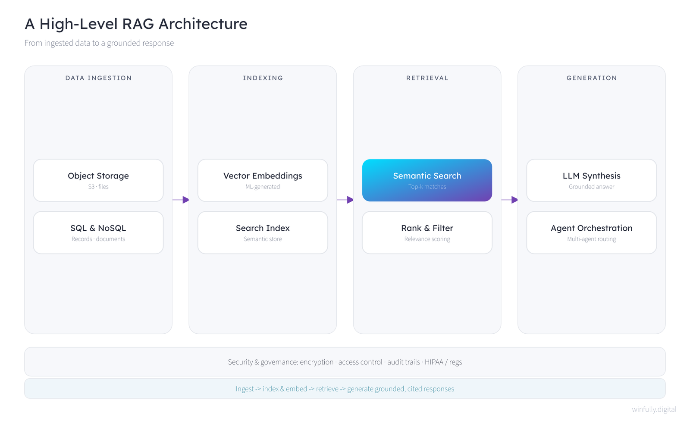Image resolution: width=690 pixels, height=423 pixels.
Task: Click the Object Storage card
Action: click(98, 180)
